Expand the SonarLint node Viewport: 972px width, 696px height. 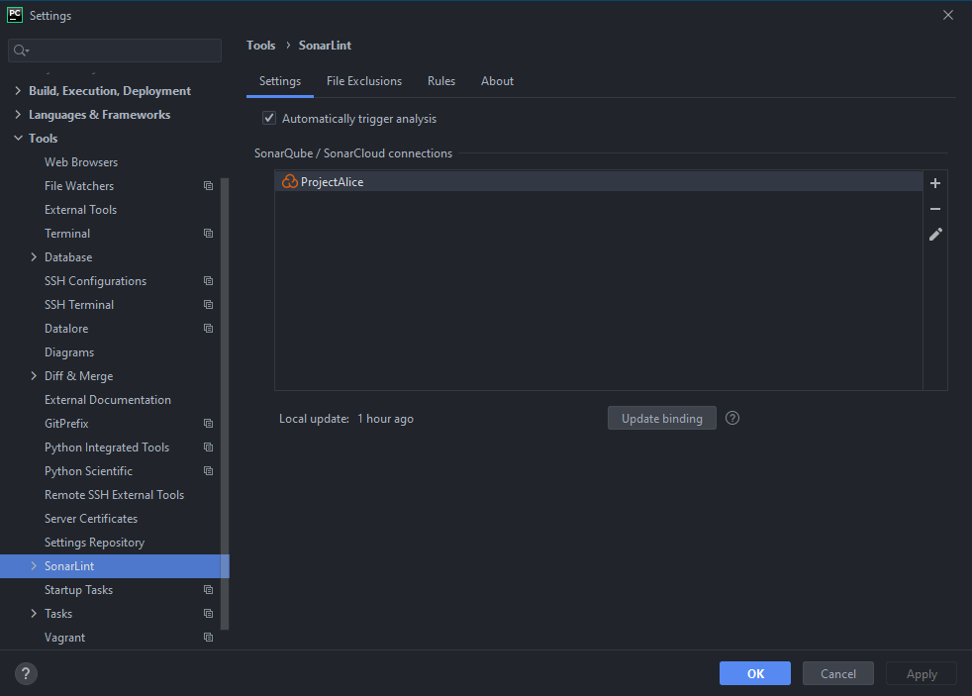tap(34, 566)
